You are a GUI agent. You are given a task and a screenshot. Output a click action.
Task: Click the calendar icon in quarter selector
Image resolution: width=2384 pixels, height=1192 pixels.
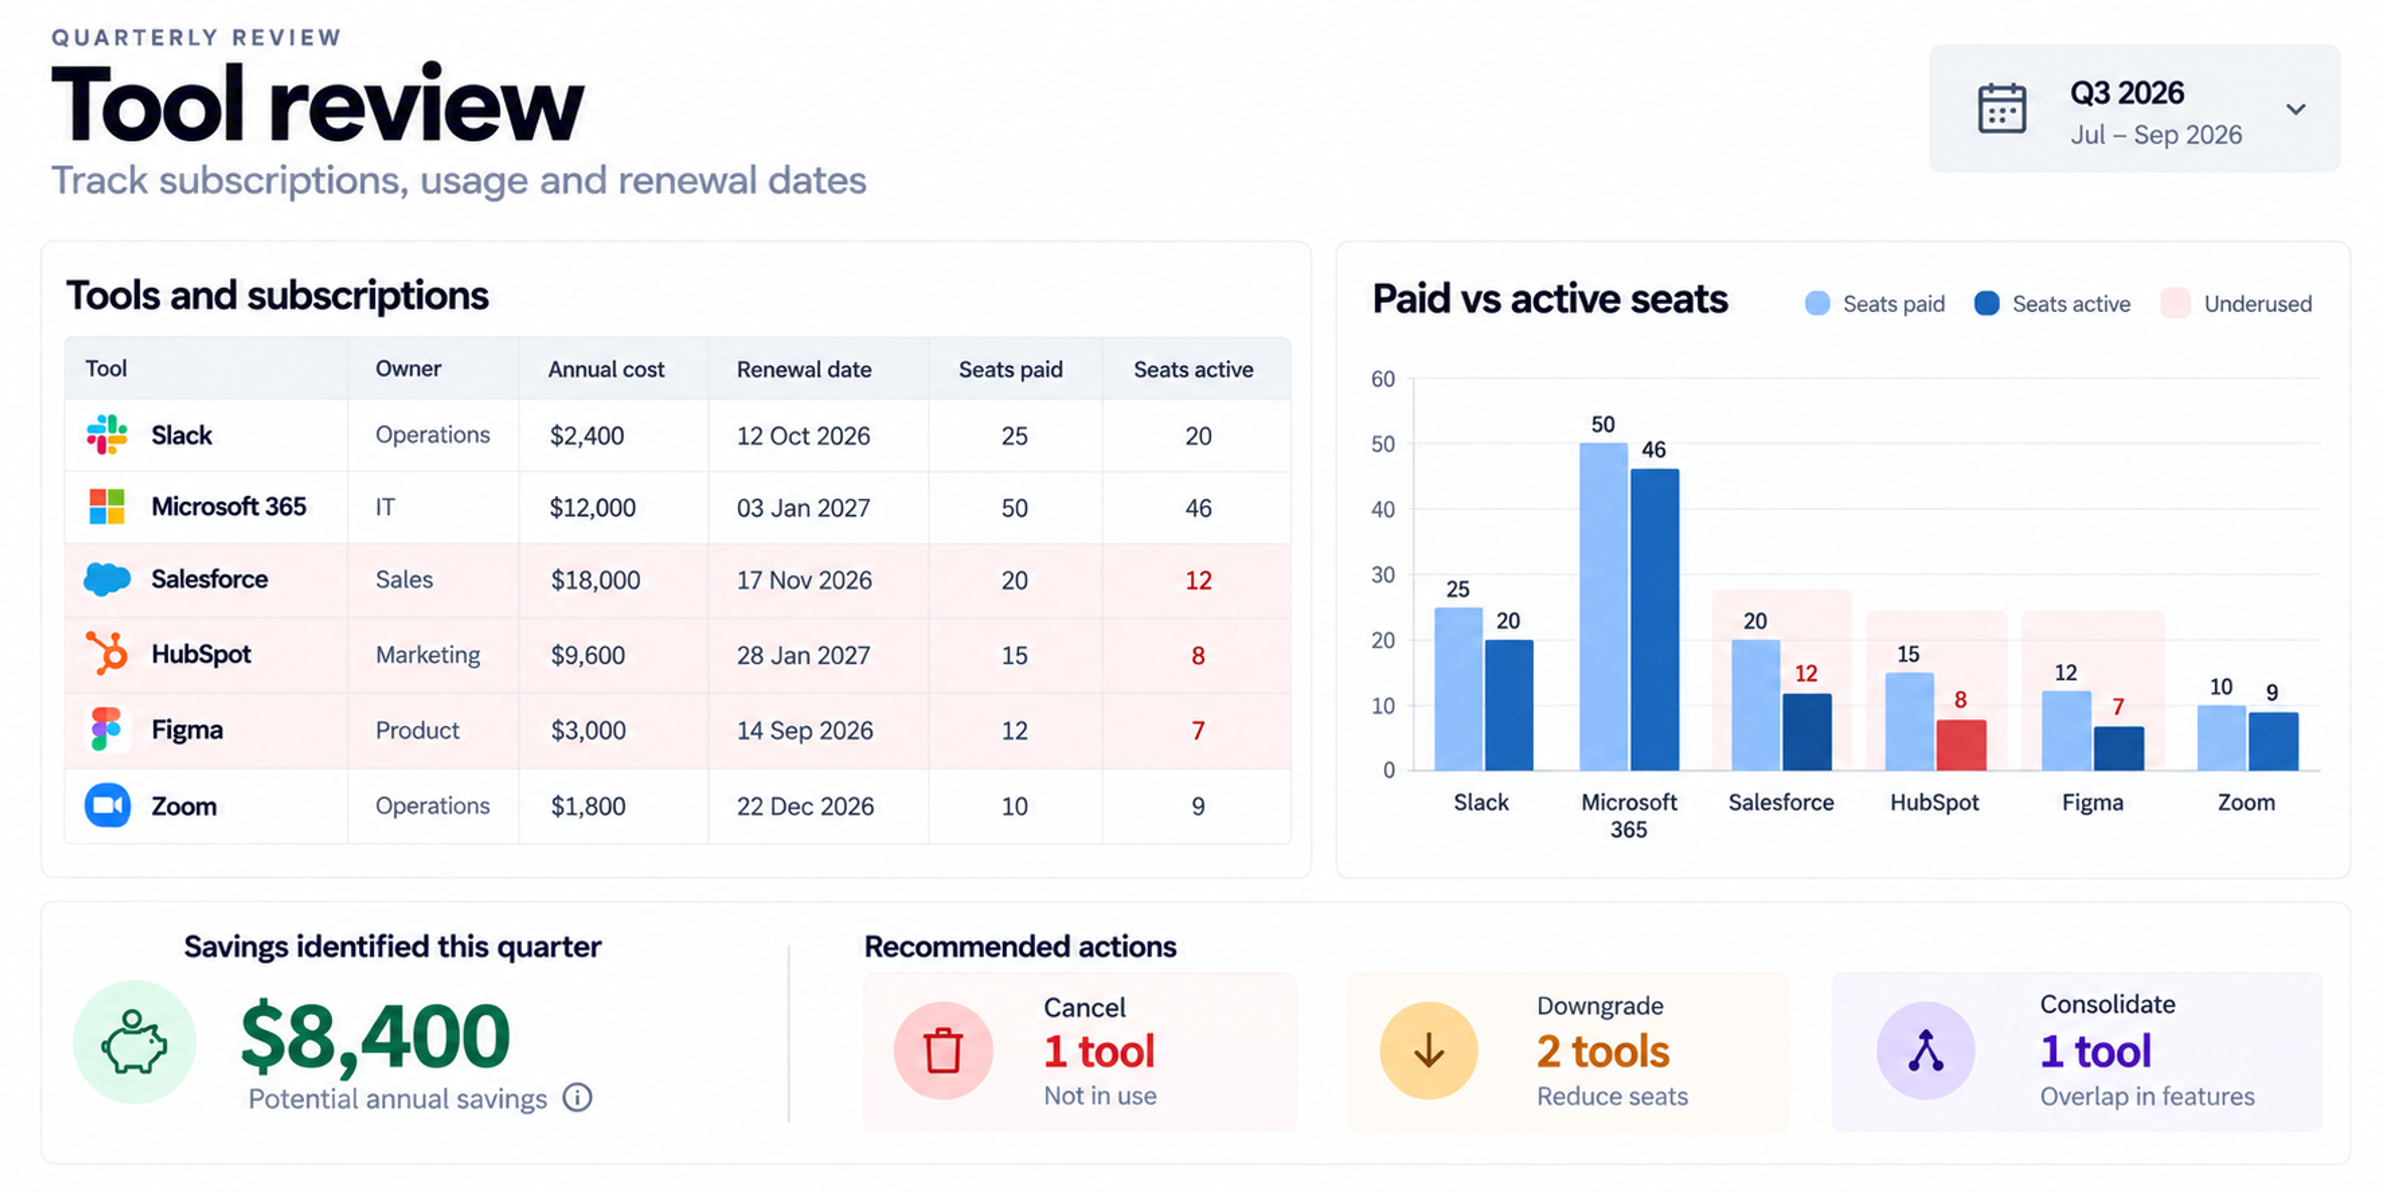coord(2001,109)
